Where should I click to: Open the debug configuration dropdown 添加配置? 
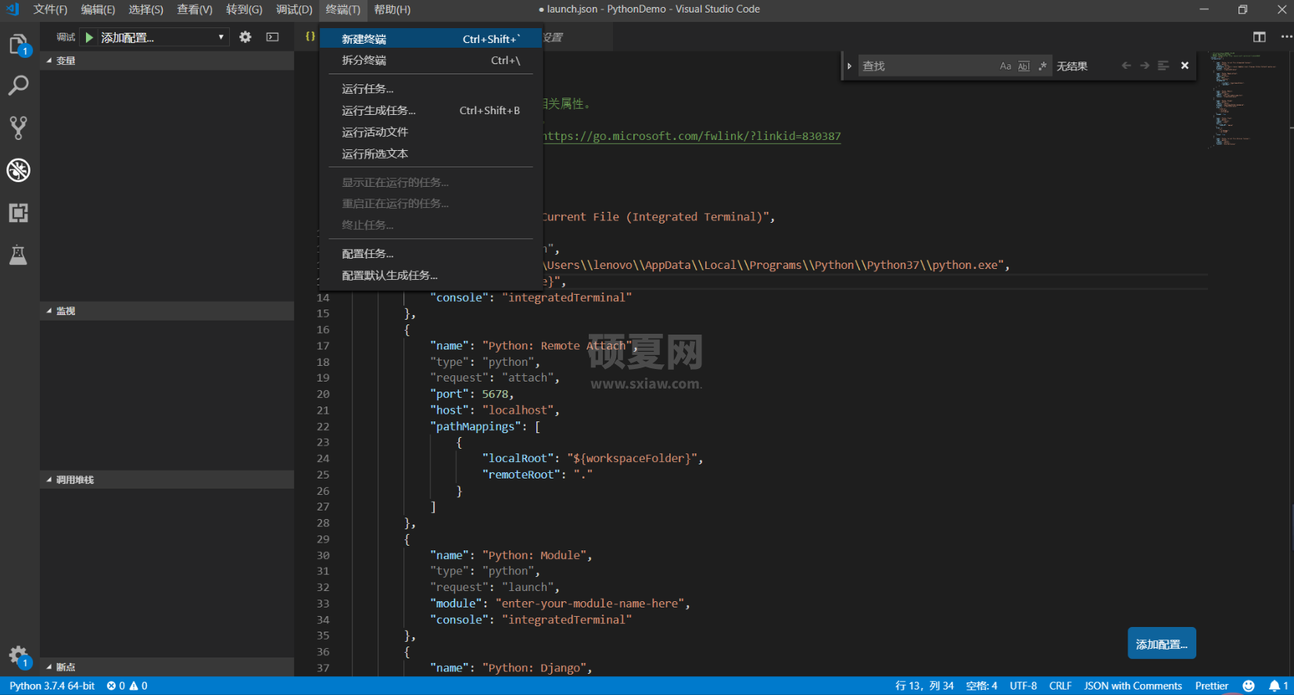pyautogui.click(x=163, y=38)
